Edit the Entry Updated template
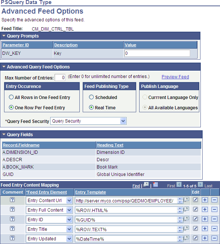The image size is (220, 244). tap(195, 238)
